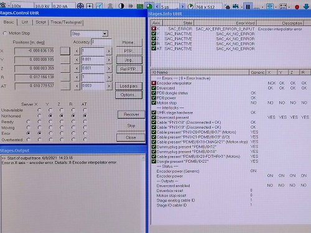Click the beam control icon at toolbar start

[3, 6]
